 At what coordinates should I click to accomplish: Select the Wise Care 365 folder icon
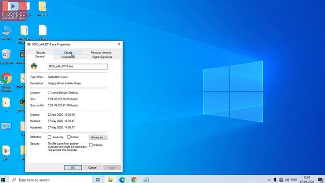(24, 34)
